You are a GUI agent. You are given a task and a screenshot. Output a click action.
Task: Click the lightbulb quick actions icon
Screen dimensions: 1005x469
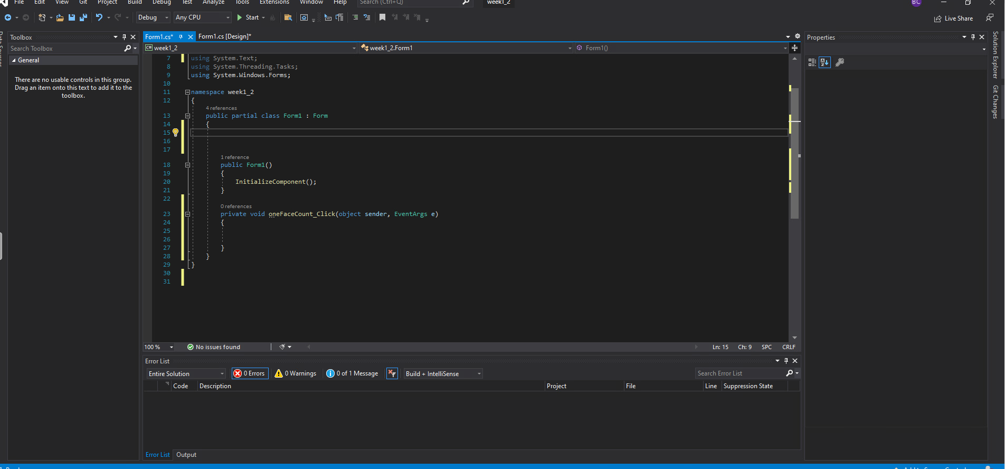176,132
